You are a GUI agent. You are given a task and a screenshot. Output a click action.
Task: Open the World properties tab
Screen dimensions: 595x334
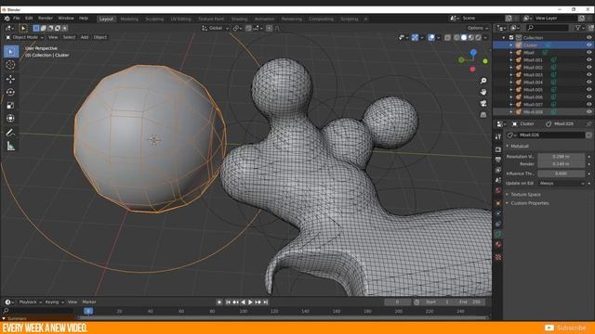[x=498, y=190]
